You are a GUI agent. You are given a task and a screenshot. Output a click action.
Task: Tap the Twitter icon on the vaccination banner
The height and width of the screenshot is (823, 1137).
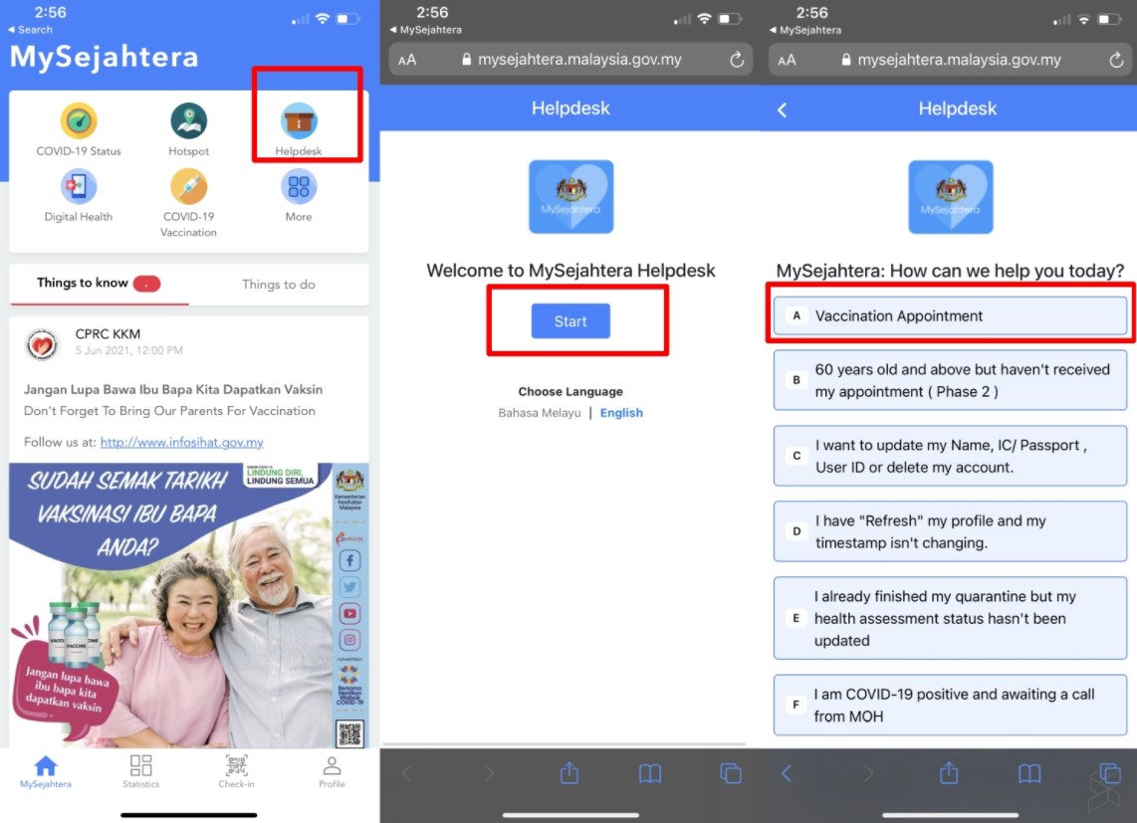click(349, 587)
